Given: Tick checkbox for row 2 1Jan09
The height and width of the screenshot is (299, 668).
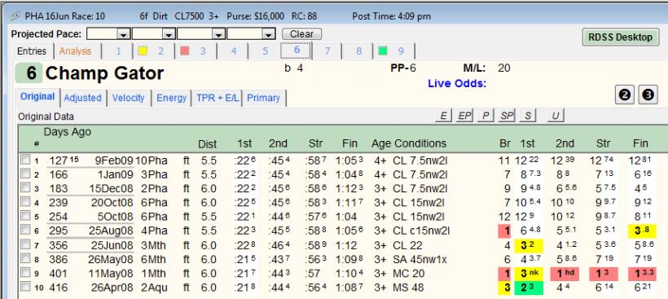Looking at the screenshot, I should 26,174.
